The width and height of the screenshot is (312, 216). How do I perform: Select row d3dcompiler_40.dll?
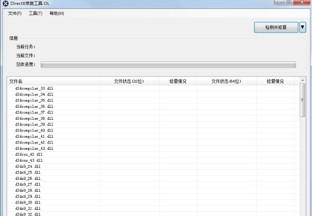click(154, 130)
